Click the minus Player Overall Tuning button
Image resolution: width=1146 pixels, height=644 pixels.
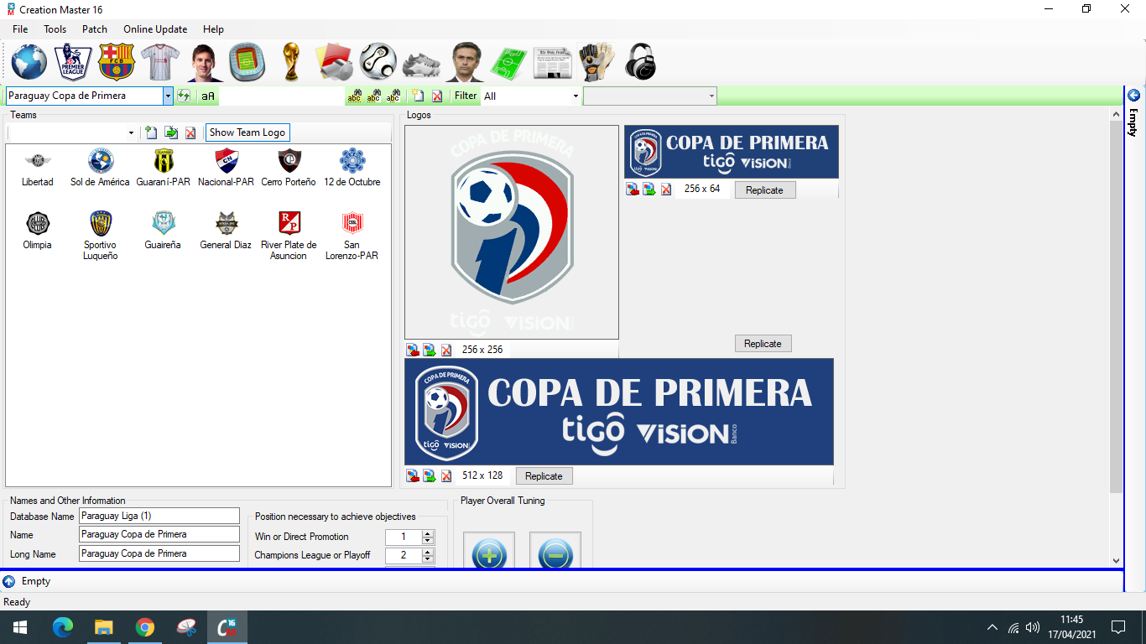coord(555,552)
